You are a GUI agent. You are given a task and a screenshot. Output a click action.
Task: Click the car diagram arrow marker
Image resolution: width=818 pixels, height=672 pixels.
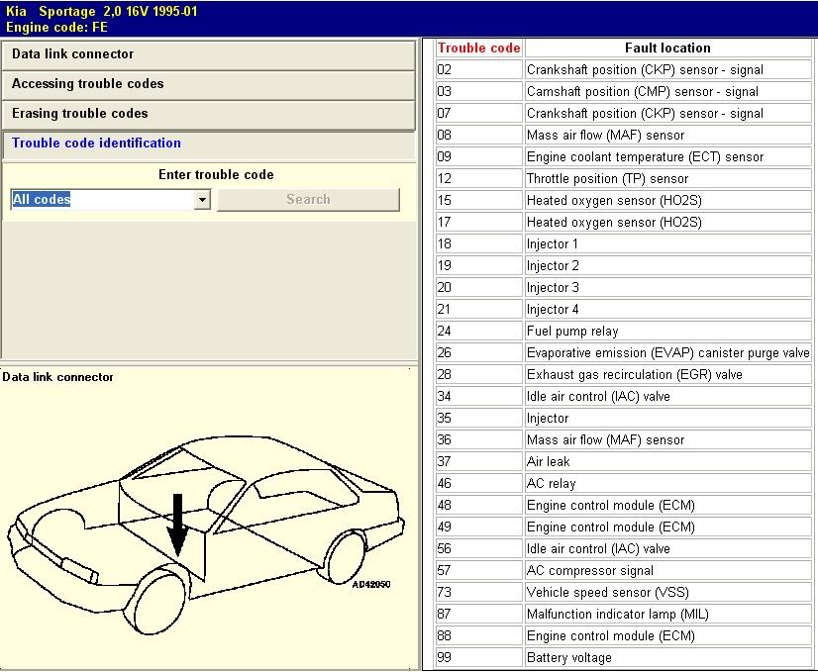(x=177, y=525)
